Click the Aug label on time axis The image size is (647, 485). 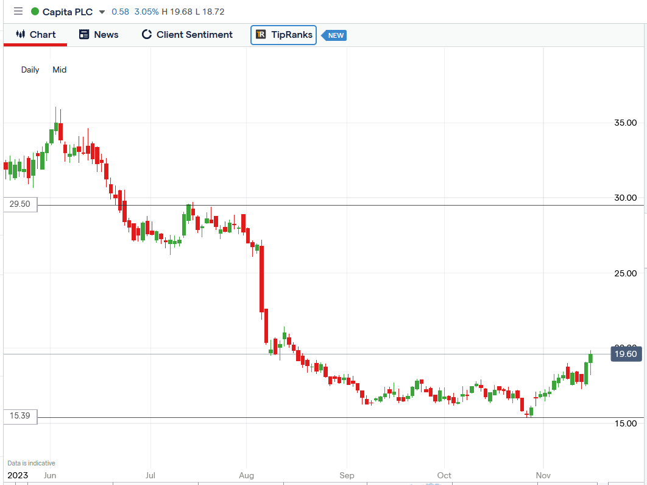click(246, 475)
